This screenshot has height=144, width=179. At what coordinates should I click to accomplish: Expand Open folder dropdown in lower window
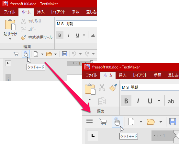[x=161, y=122]
